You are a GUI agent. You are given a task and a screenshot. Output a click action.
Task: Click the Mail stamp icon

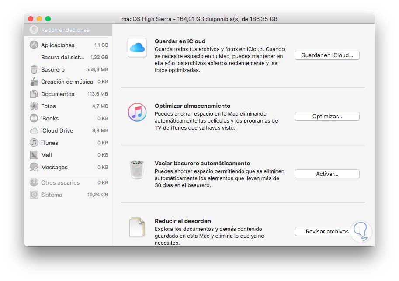34,155
